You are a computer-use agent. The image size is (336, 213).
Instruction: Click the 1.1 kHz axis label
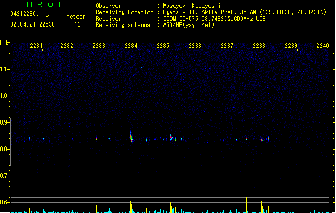[4, 69]
